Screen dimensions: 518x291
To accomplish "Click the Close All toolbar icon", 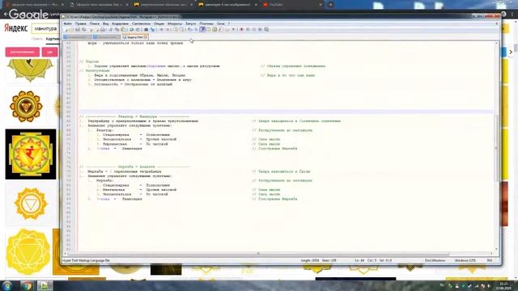I will 96,30.
